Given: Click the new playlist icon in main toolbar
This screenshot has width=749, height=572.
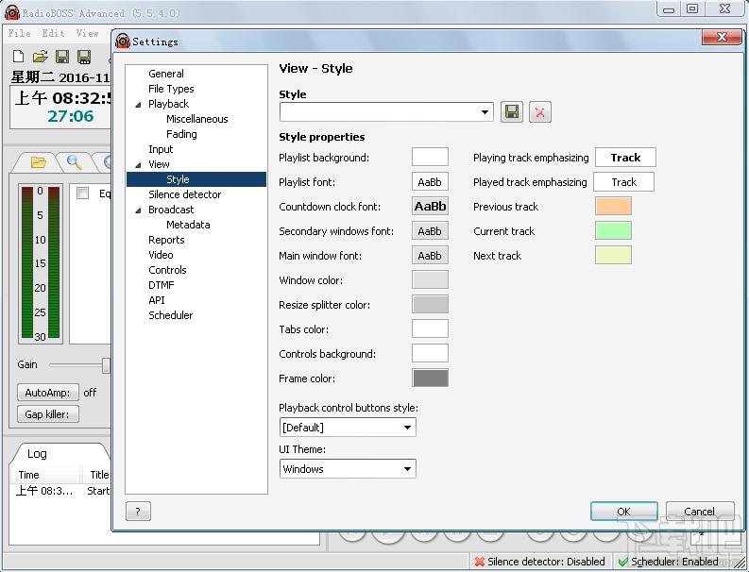Looking at the screenshot, I should click(18, 57).
